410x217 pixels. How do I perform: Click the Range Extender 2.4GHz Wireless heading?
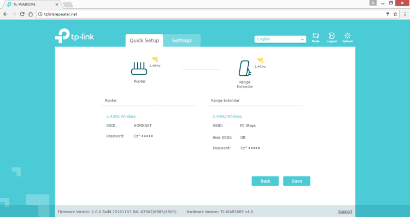pyautogui.click(x=227, y=116)
